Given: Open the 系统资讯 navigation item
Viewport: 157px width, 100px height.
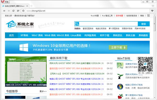Looking at the screenshot, I should (117, 35).
